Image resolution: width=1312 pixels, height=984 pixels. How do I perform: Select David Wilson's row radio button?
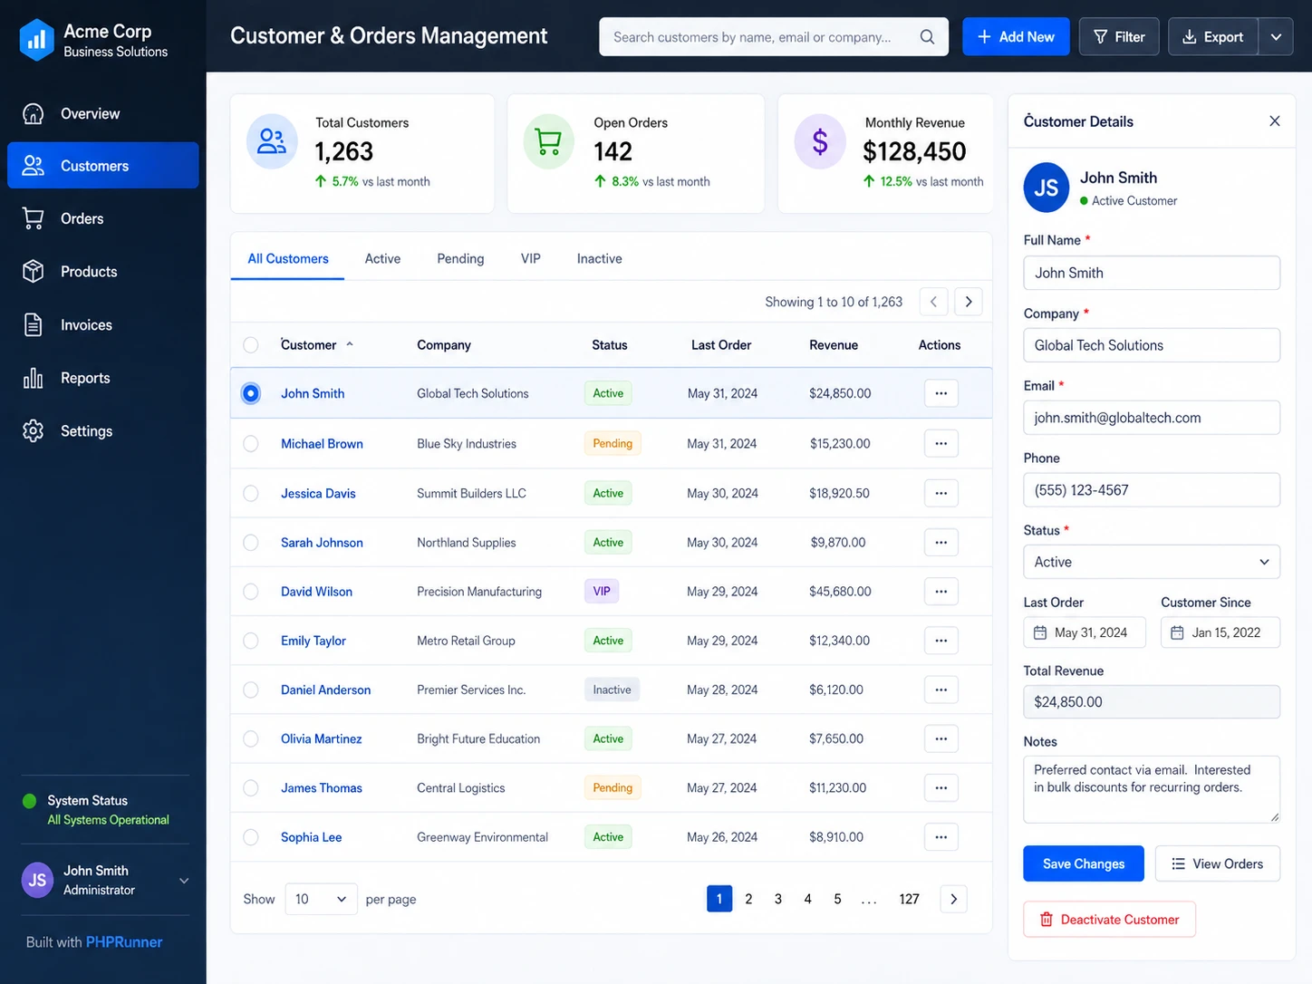pyautogui.click(x=251, y=592)
